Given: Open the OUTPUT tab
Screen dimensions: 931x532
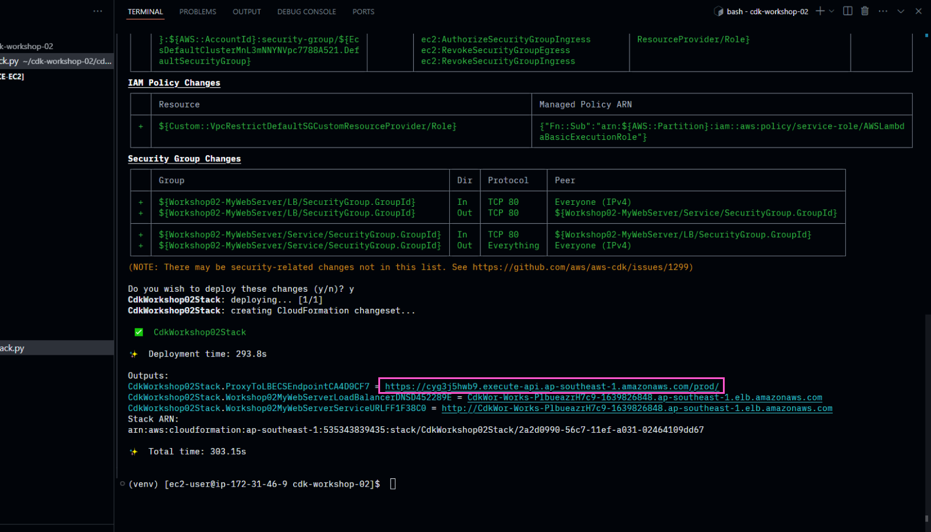Looking at the screenshot, I should point(246,12).
